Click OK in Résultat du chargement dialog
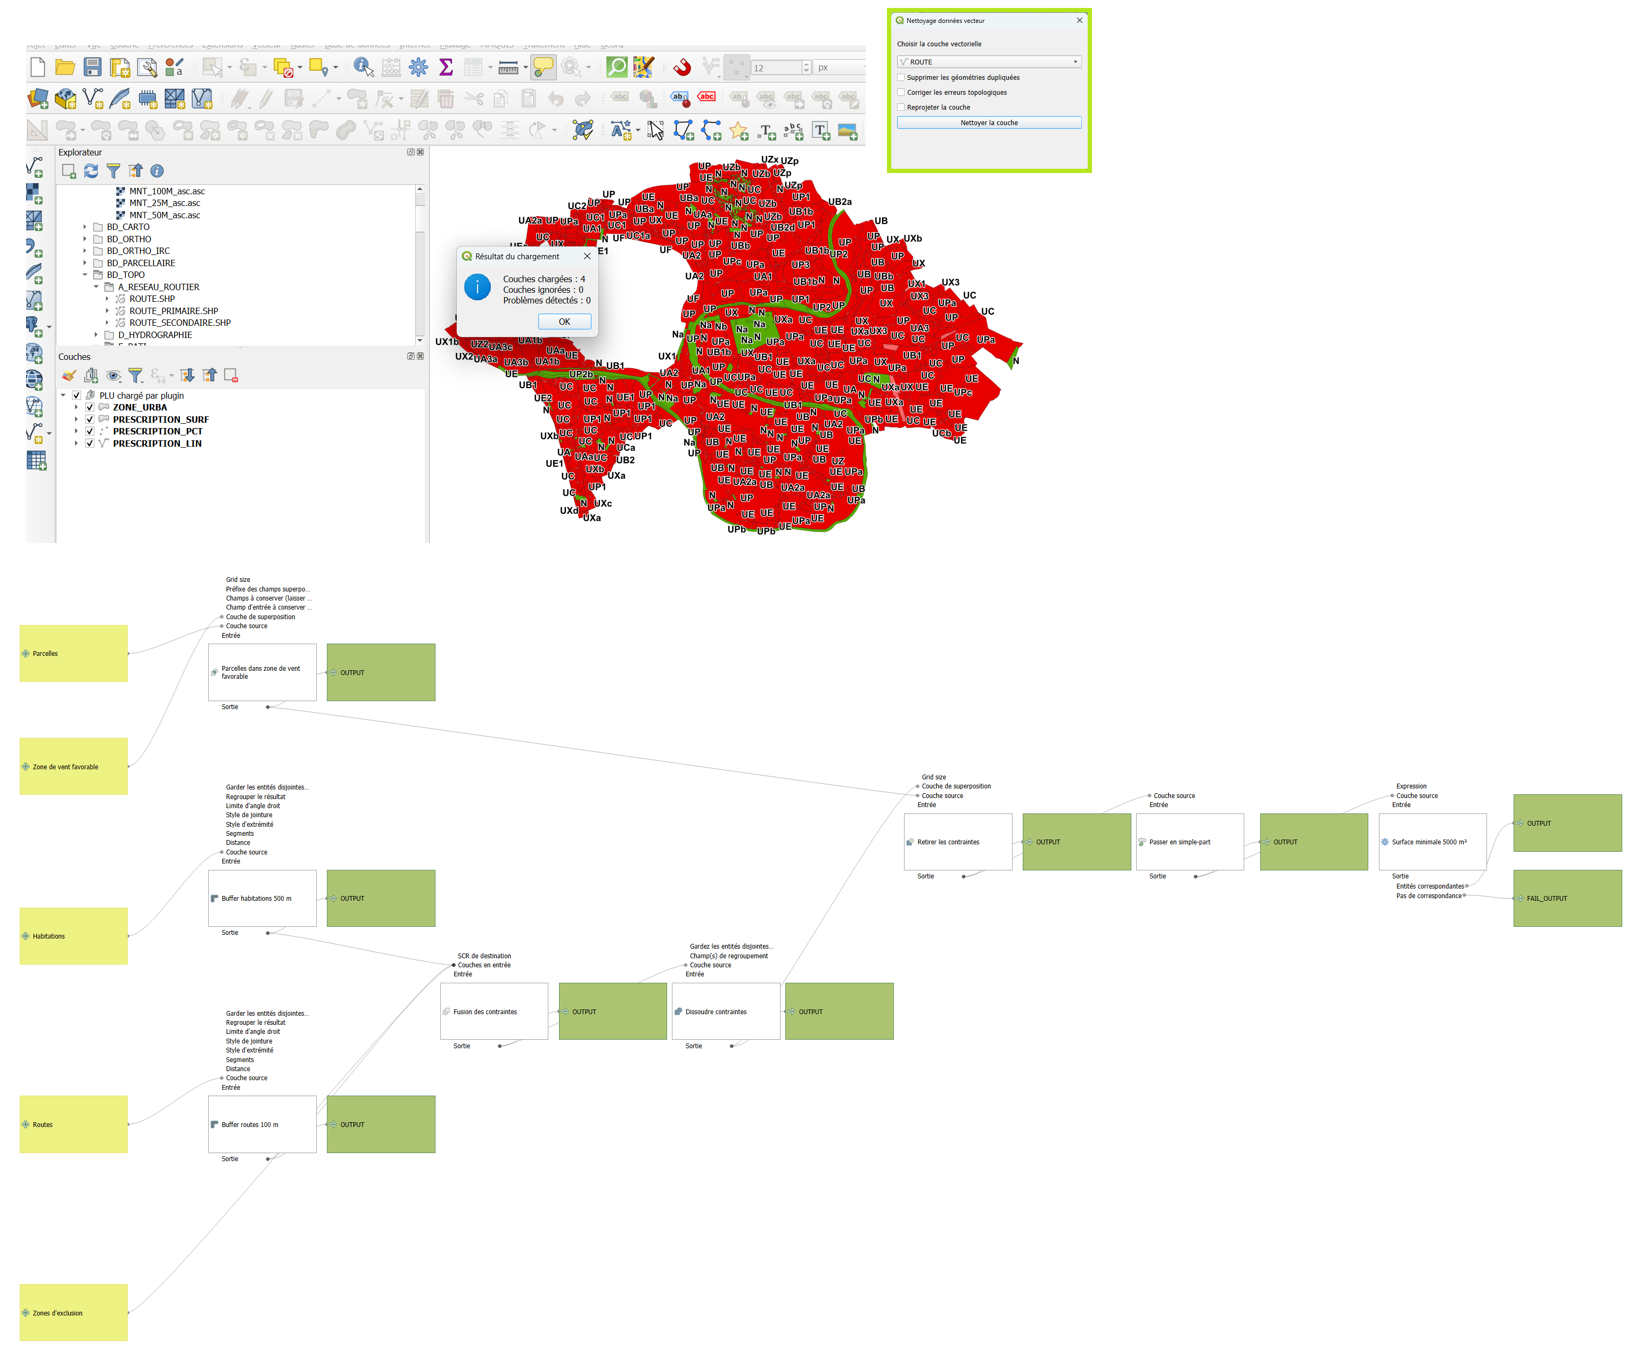 (x=564, y=322)
